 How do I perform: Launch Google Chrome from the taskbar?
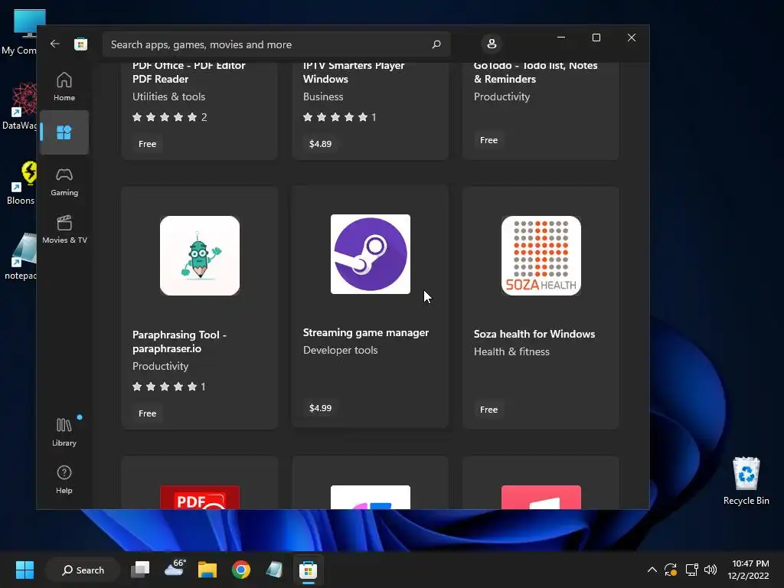[241, 570]
